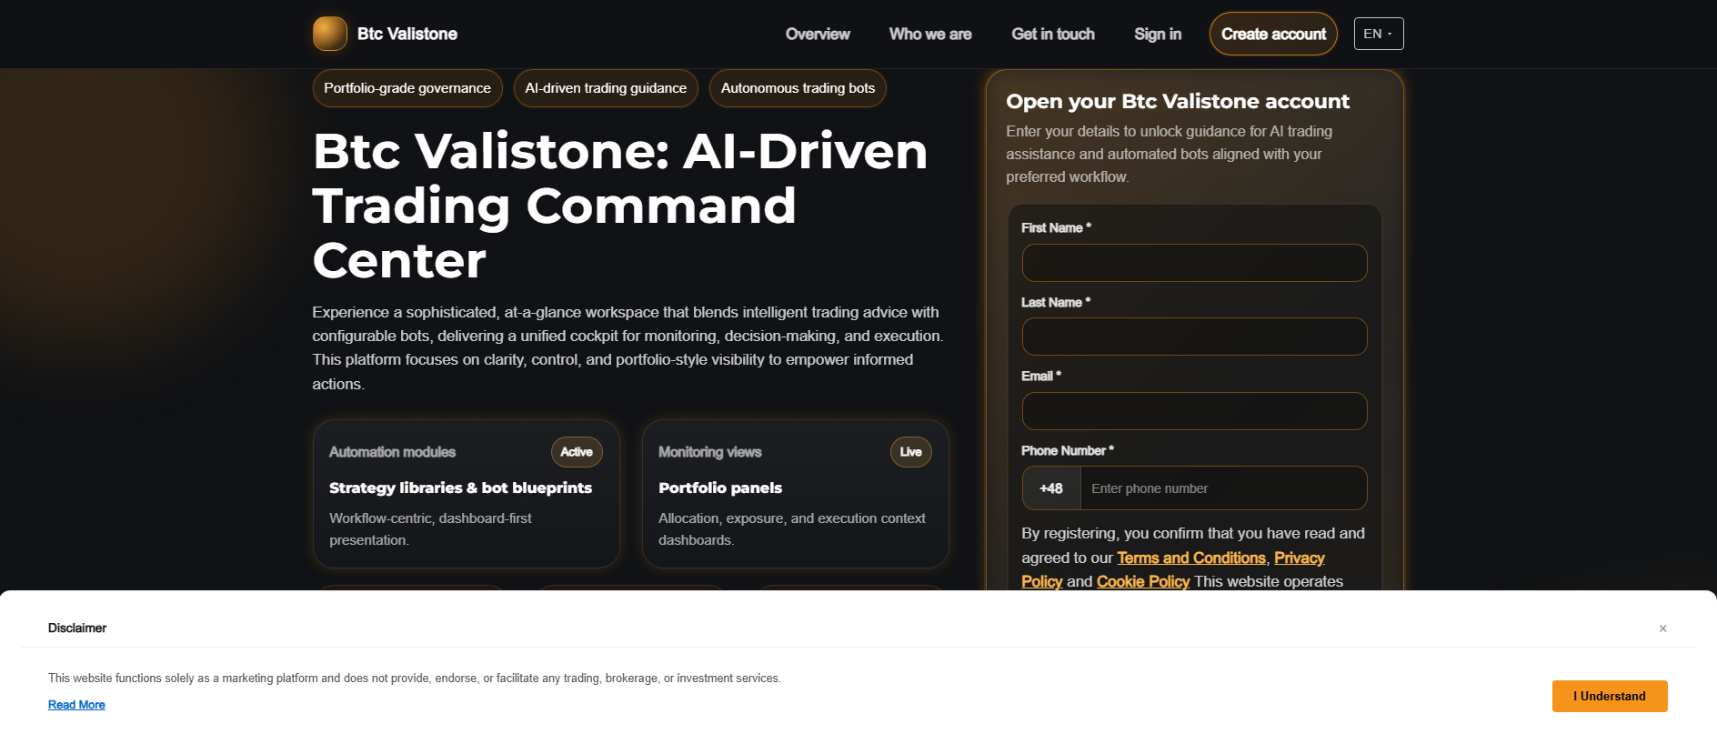Click the Portfolio panels card heading
The width and height of the screenshot is (1717, 744).
click(720, 488)
